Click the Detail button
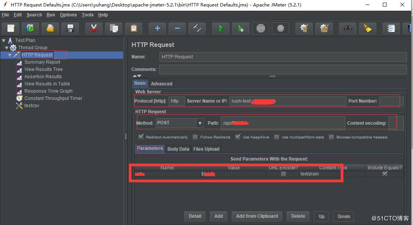The image size is (413, 225). tap(195, 216)
